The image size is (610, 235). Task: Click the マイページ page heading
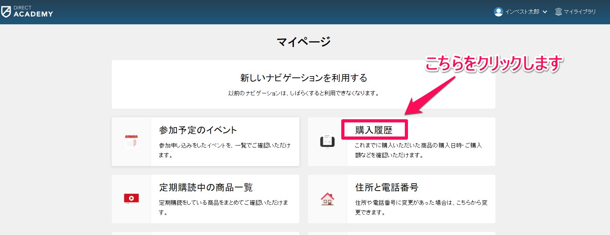tap(304, 41)
